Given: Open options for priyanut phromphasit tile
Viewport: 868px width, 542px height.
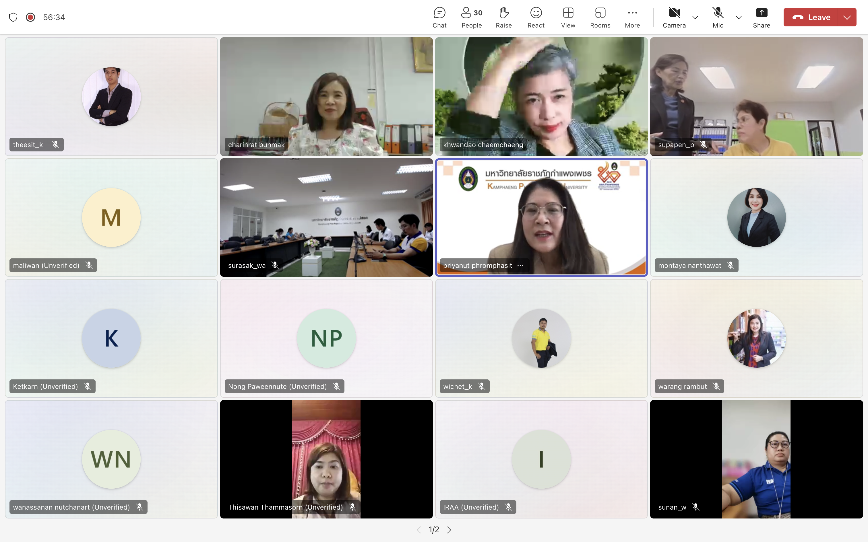Looking at the screenshot, I should (x=520, y=265).
